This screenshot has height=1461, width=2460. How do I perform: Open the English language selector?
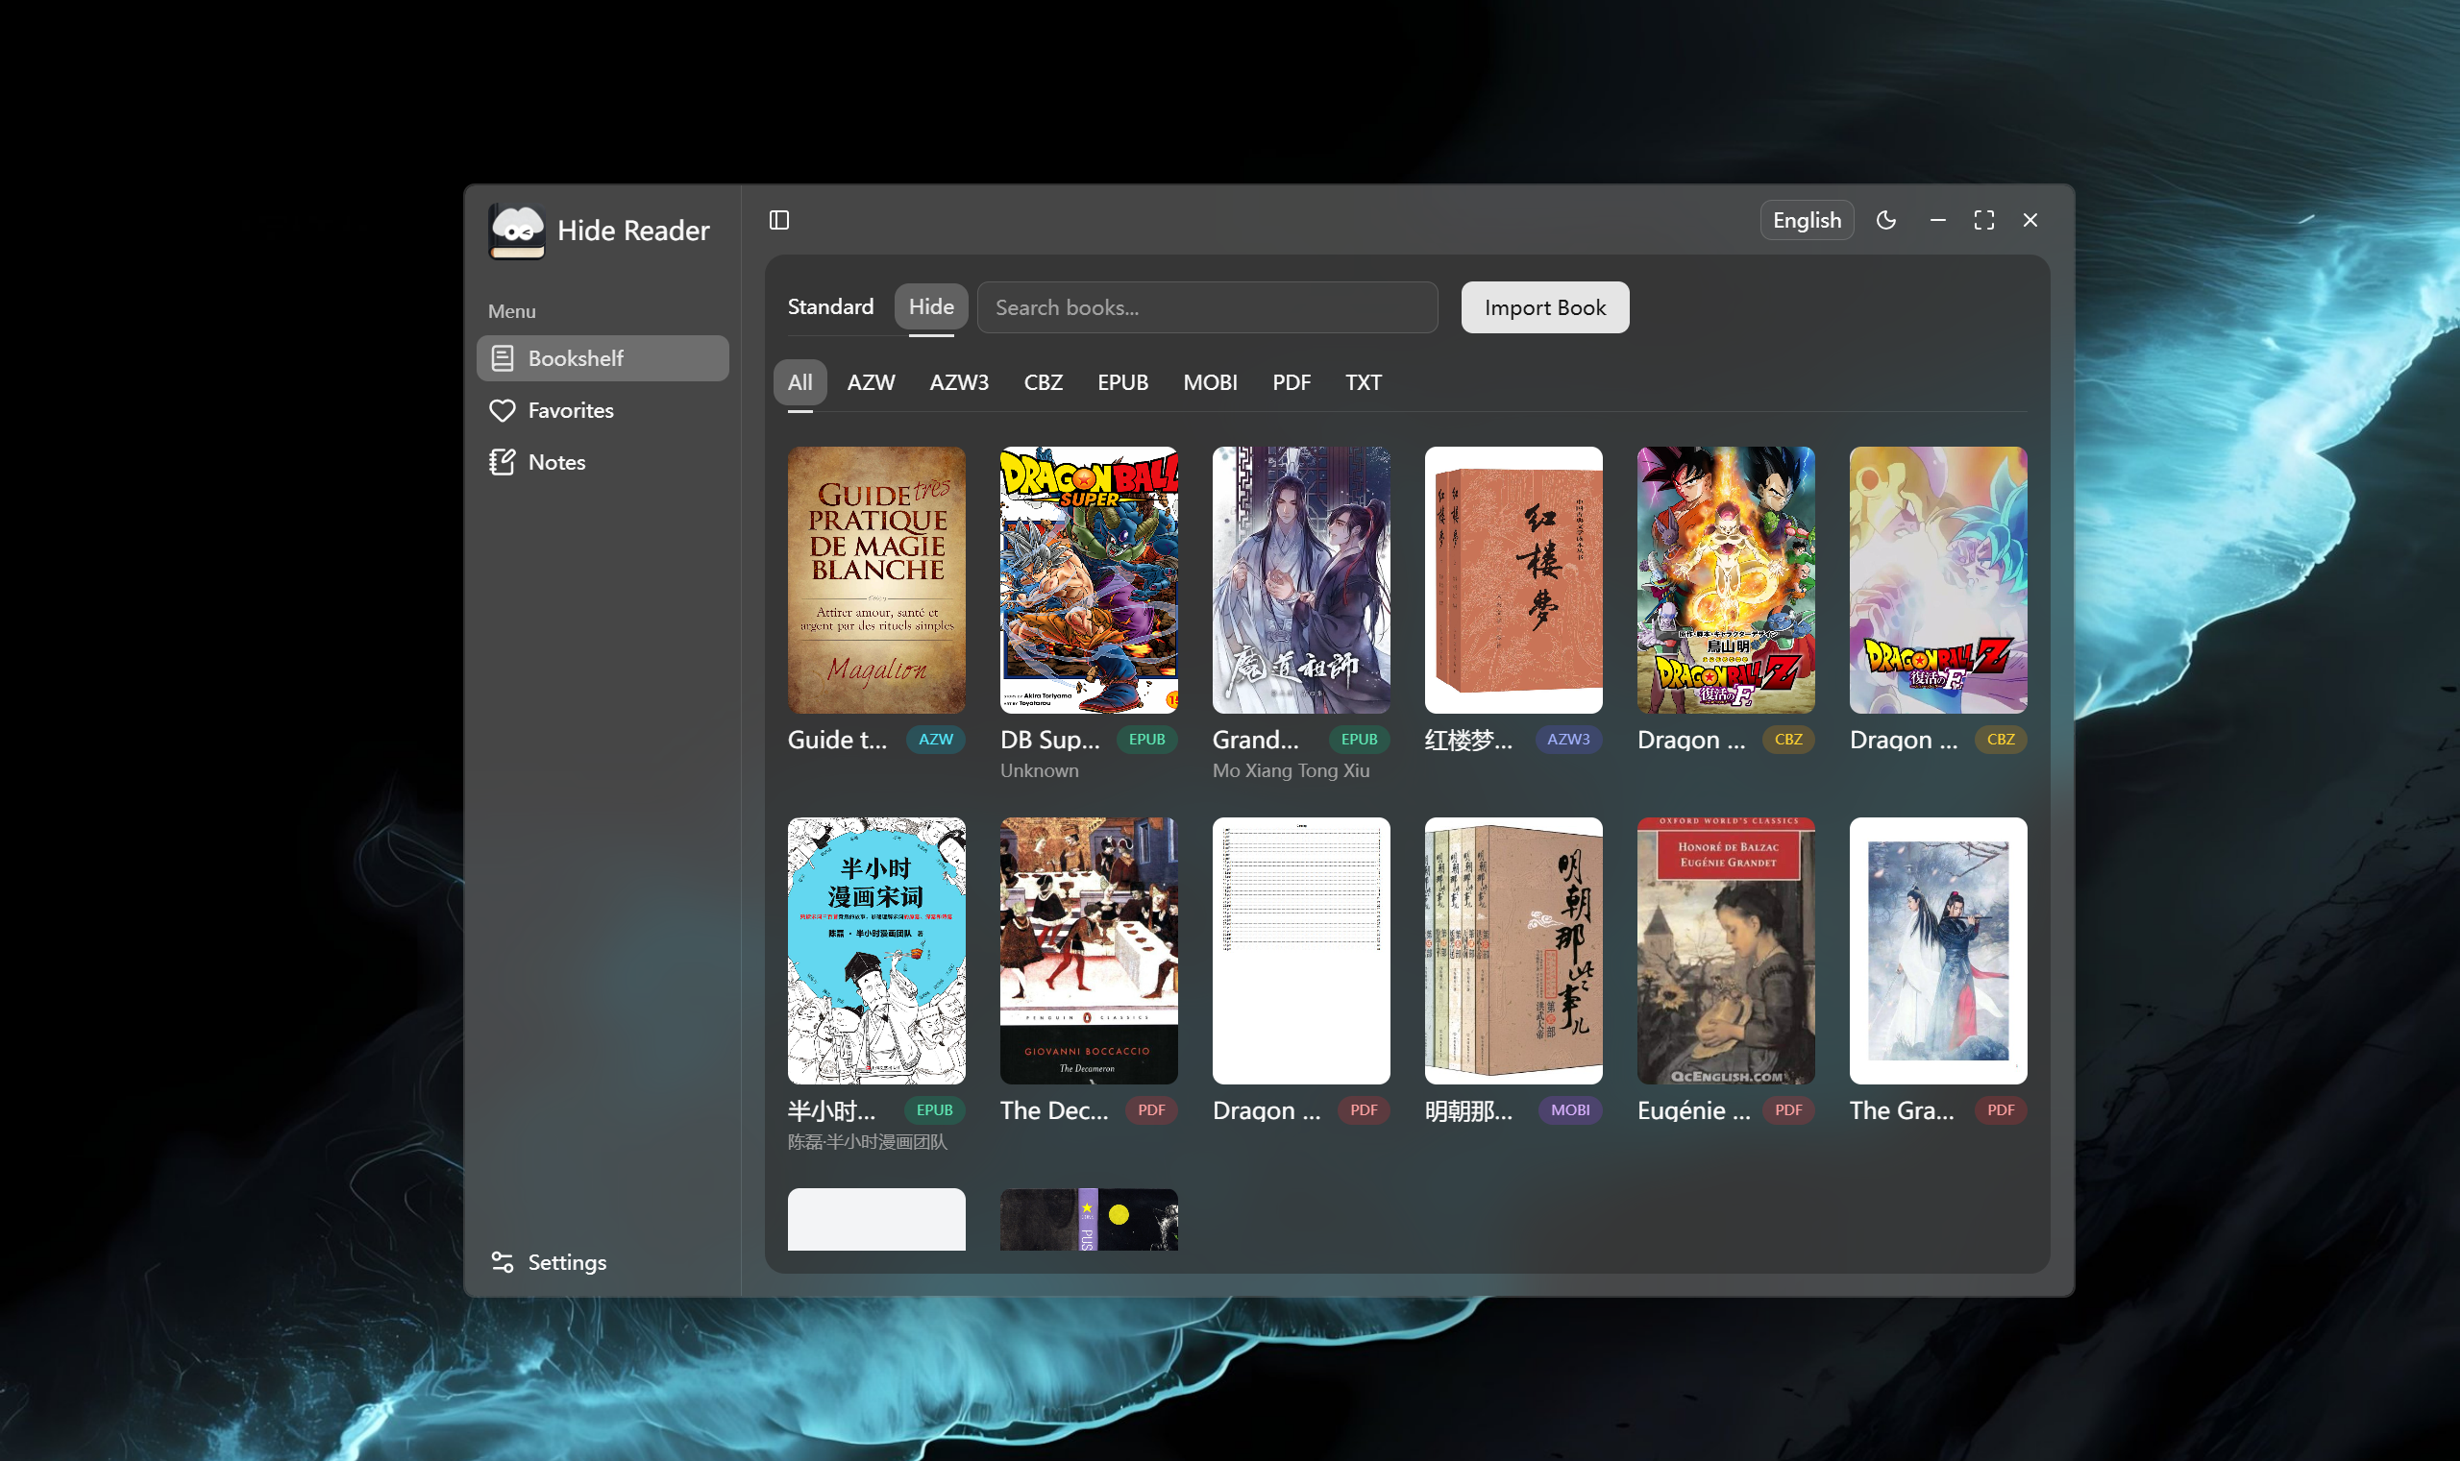click(1807, 220)
